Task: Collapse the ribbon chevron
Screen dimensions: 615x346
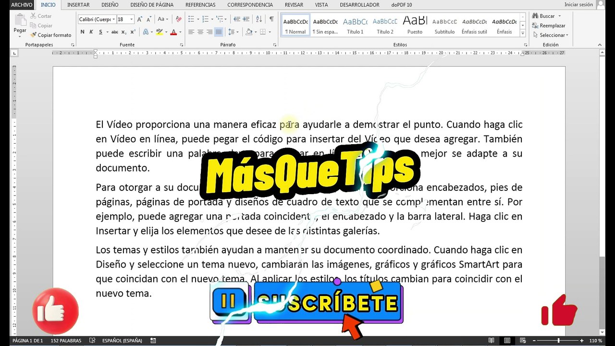Action: point(600,45)
